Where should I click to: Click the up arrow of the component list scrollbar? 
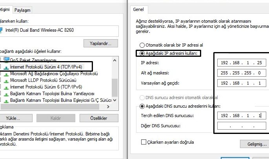click(x=115, y=60)
